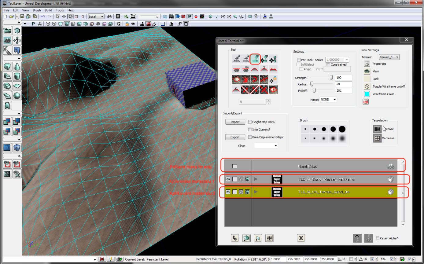The height and width of the screenshot is (264, 424).
Task: Select the red hand visibility tool
Action: click(245, 79)
